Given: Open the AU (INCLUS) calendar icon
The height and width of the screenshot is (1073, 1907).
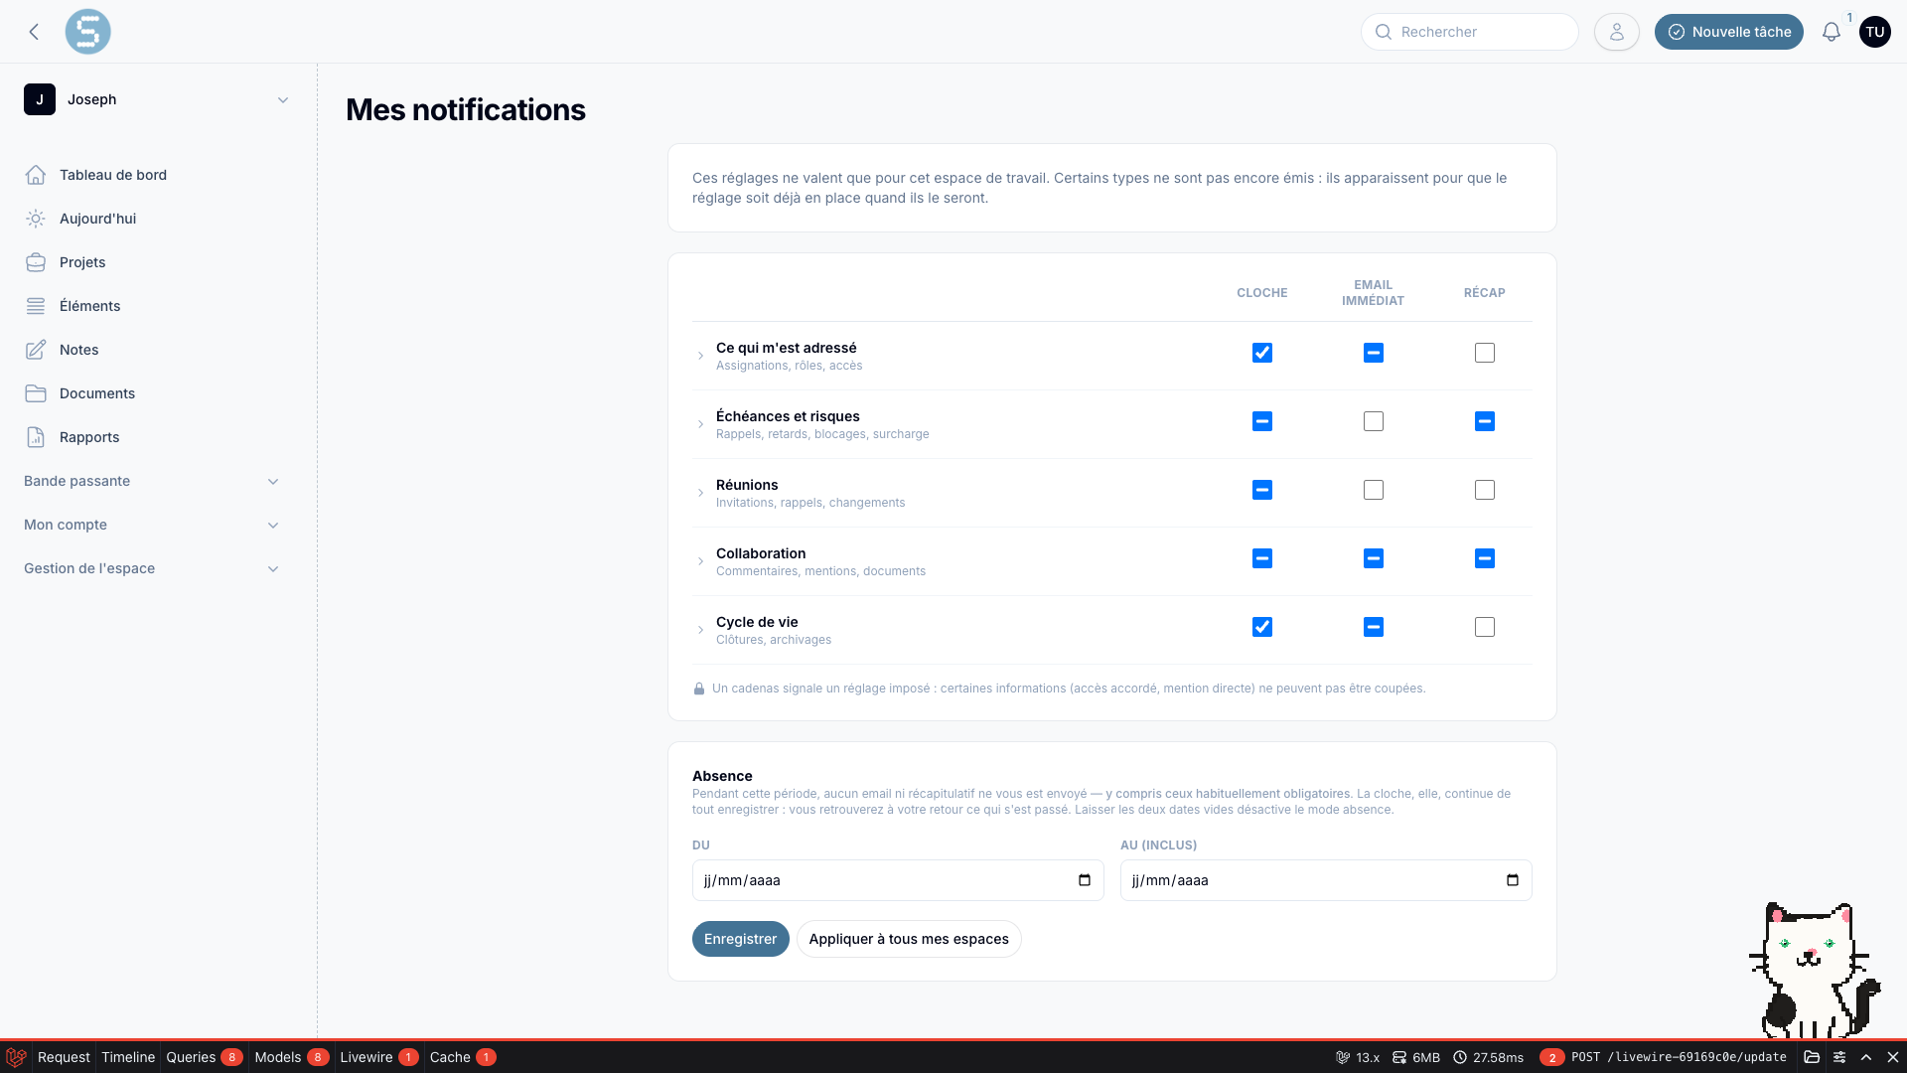Looking at the screenshot, I should point(1512,880).
